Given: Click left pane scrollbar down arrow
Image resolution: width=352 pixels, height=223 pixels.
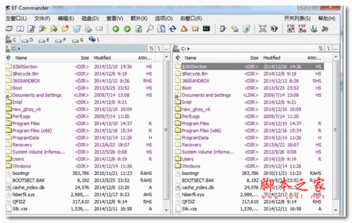Looking at the screenshot, I should click(167, 210).
